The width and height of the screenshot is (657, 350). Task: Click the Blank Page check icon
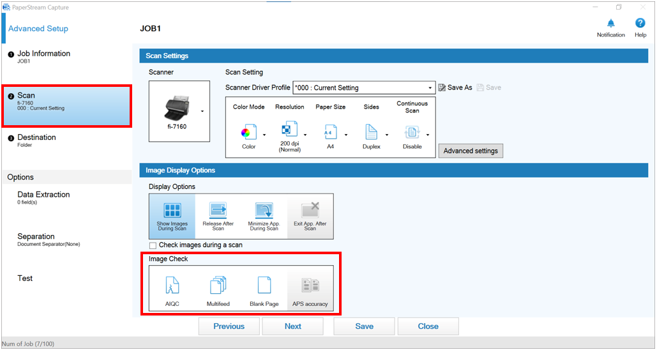point(264,285)
